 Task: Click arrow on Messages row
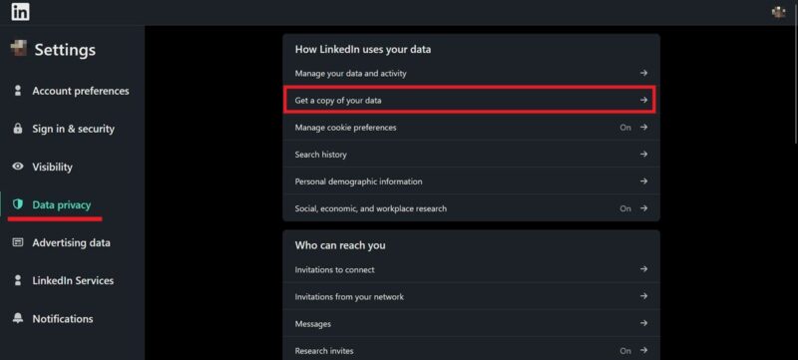pos(643,323)
